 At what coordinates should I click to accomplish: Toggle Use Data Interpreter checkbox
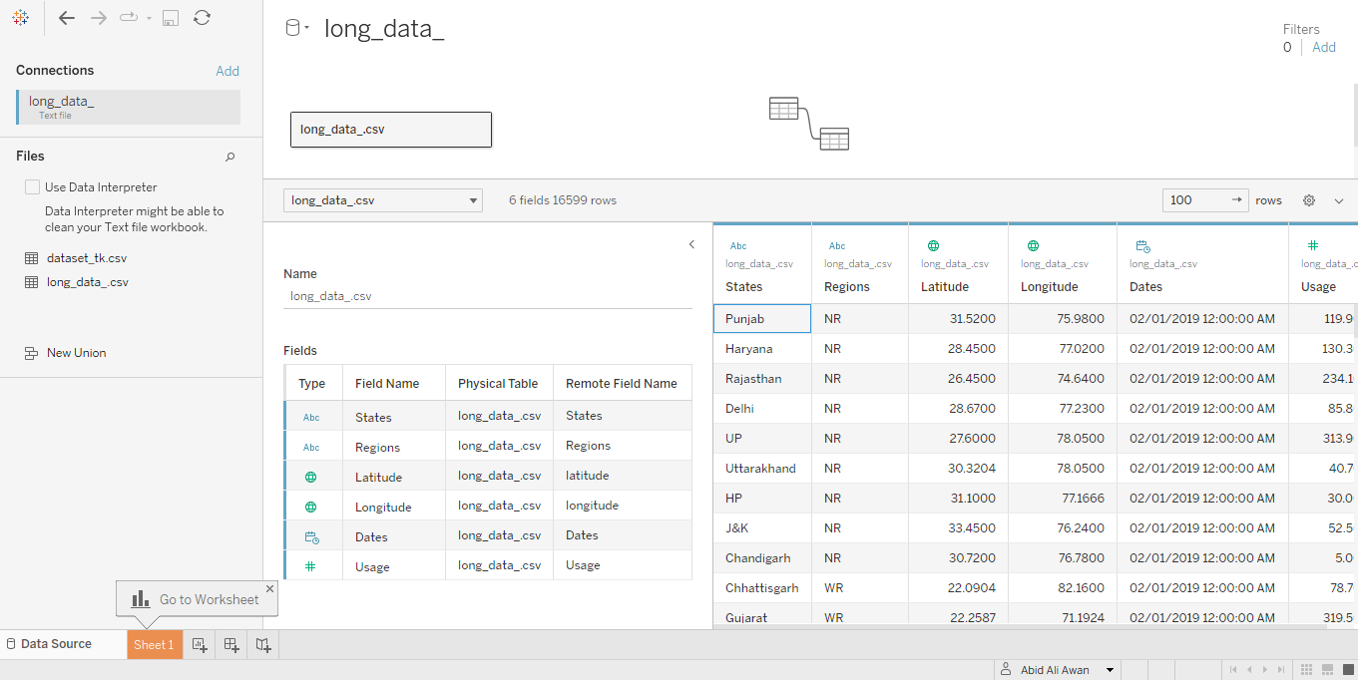33,186
